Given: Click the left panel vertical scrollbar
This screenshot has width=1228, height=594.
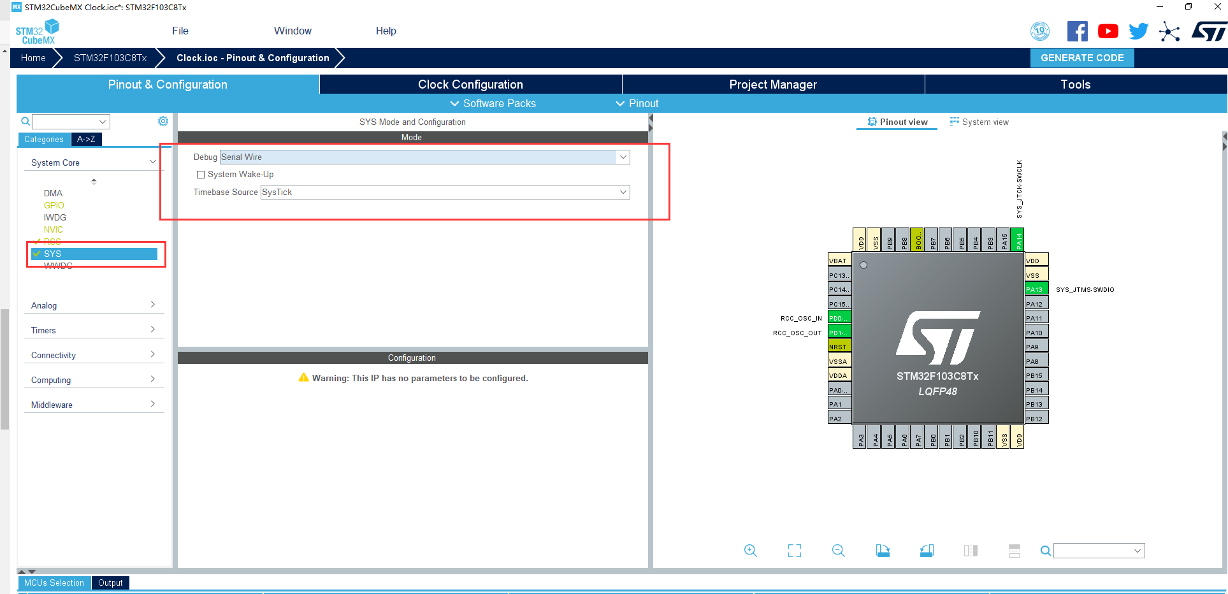Looking at the screenshot, I should pyautogui.click(x=5, y=369).
